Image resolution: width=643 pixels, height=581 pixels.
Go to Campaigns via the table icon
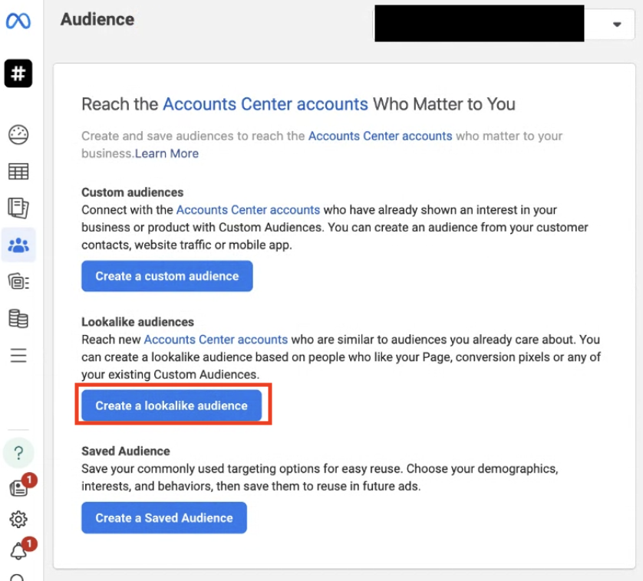(18, 172)
